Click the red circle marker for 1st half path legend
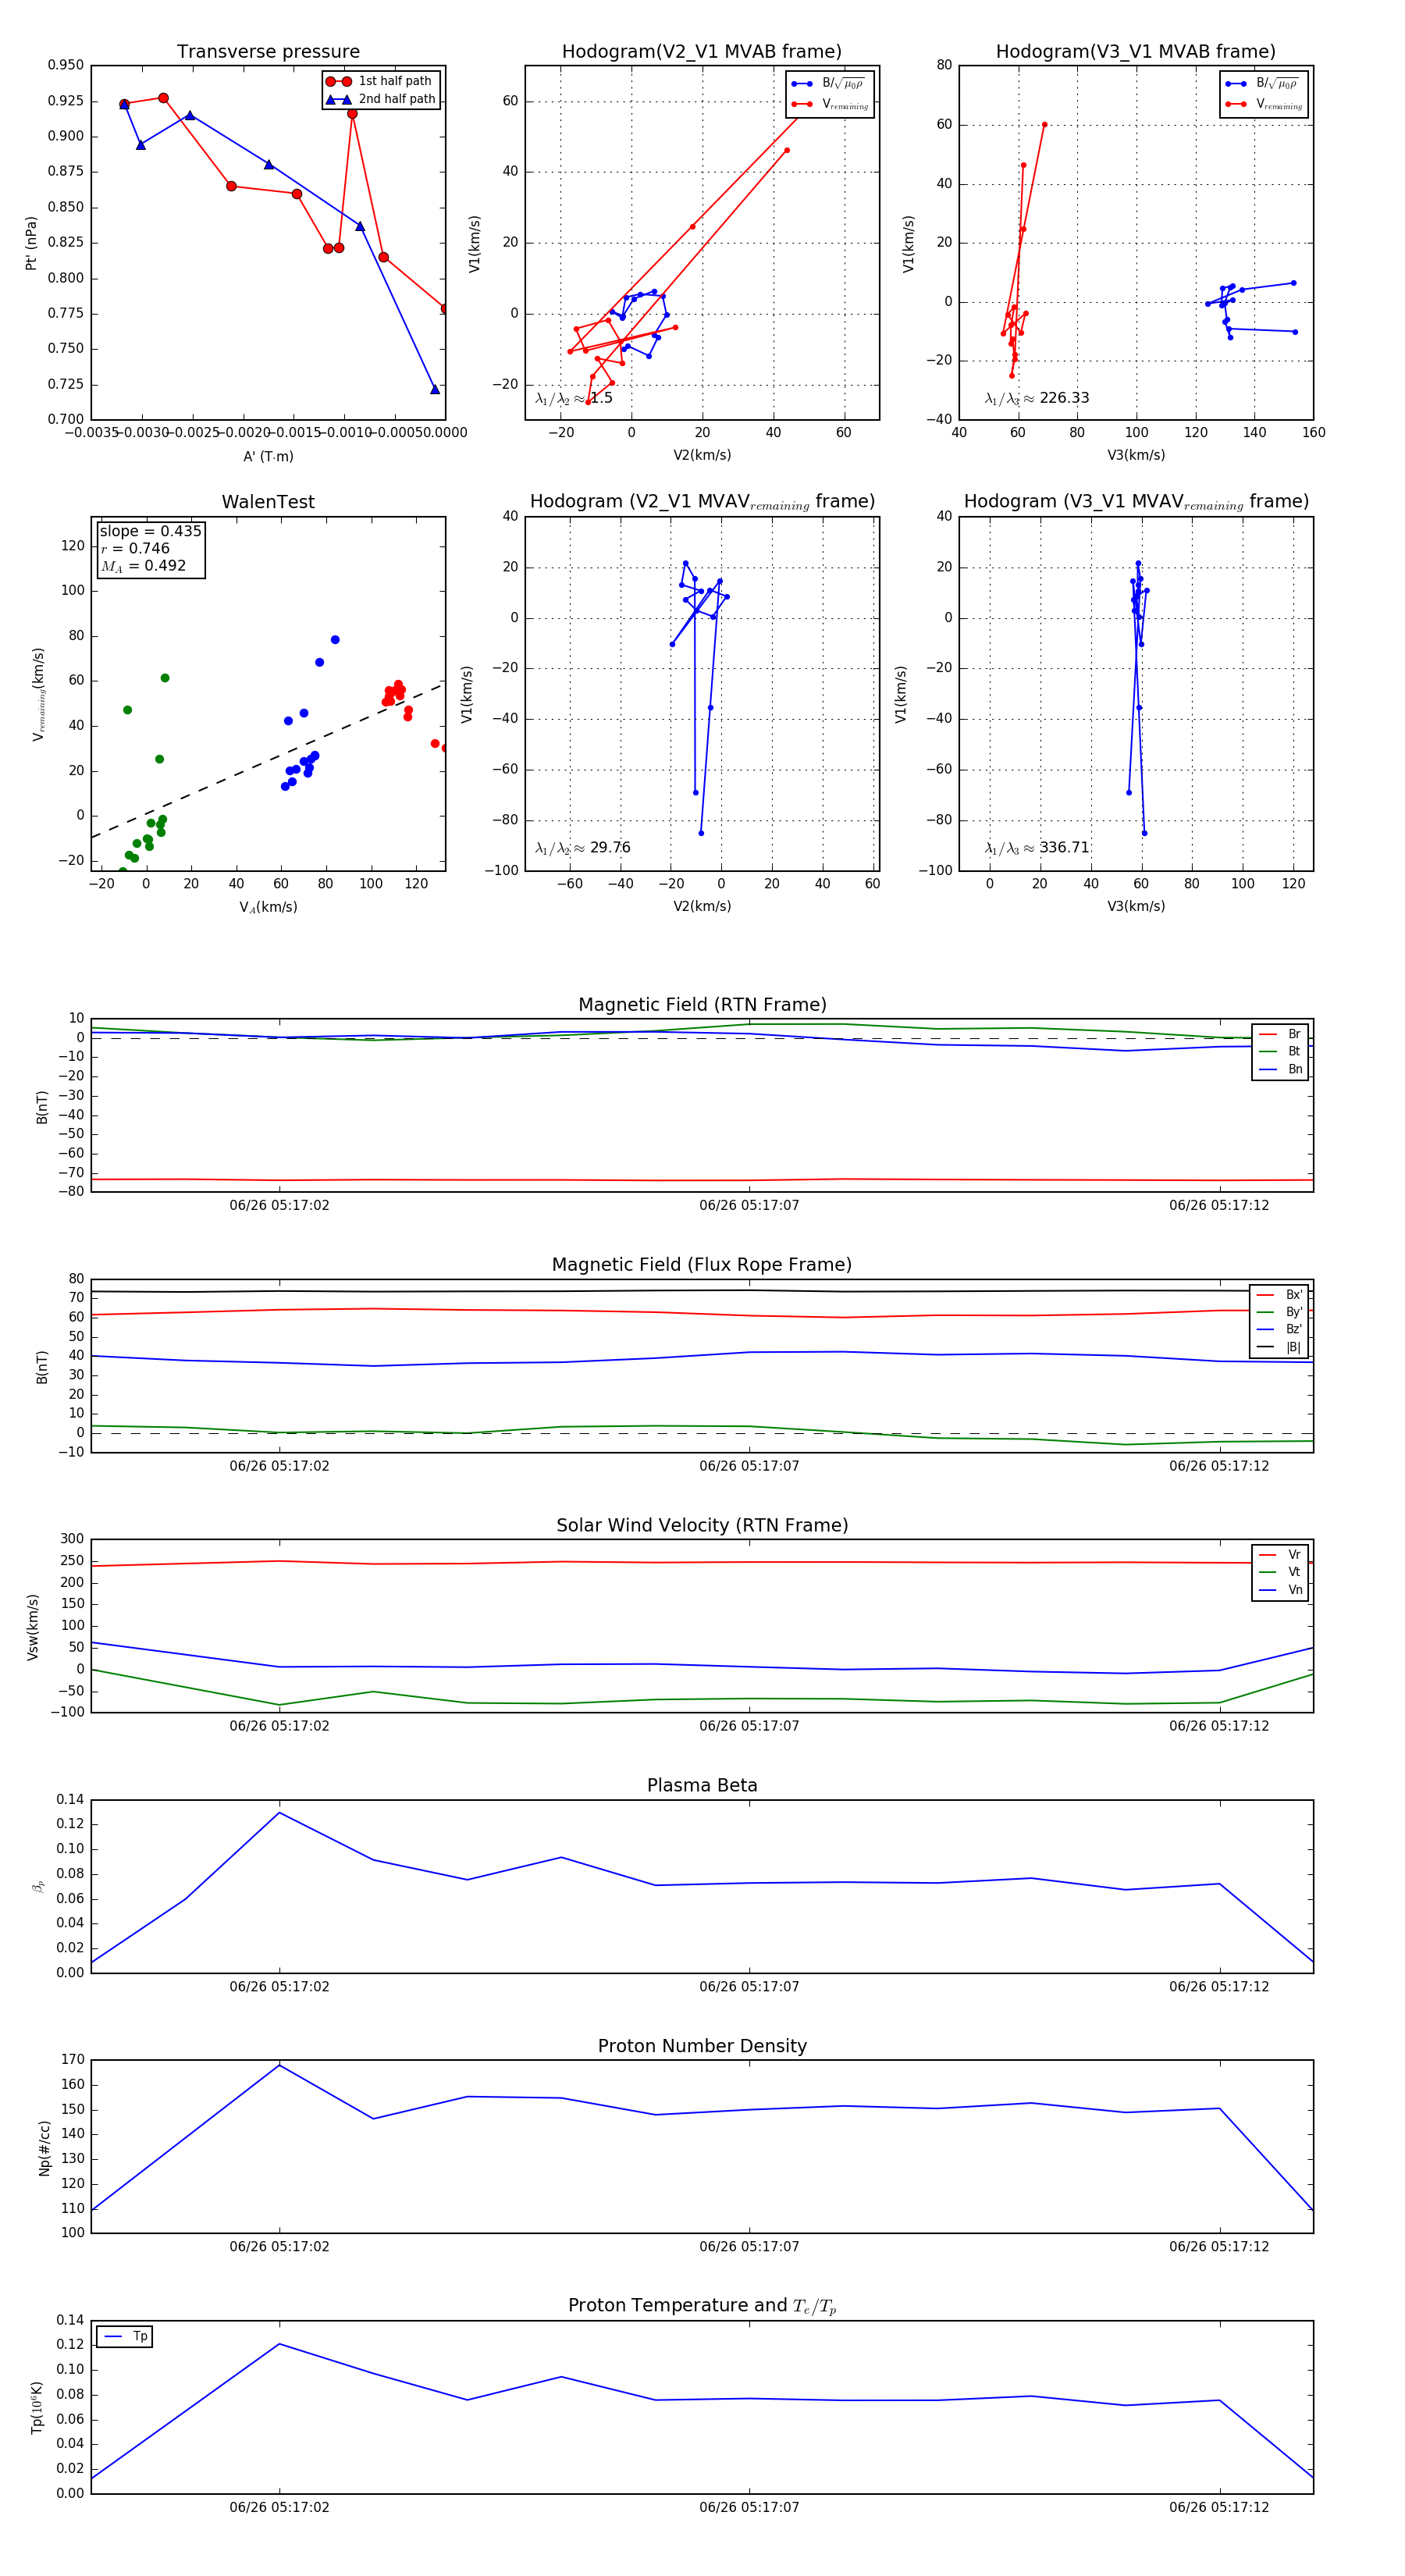Image resolution: width=1405 pixels, height=2576 pixels. tap(338, 81)
